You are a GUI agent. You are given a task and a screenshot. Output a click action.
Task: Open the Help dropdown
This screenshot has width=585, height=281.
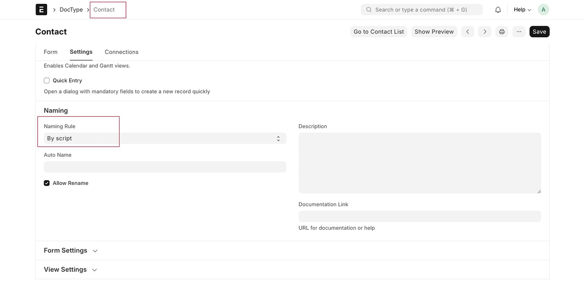(x=519, y=8)
